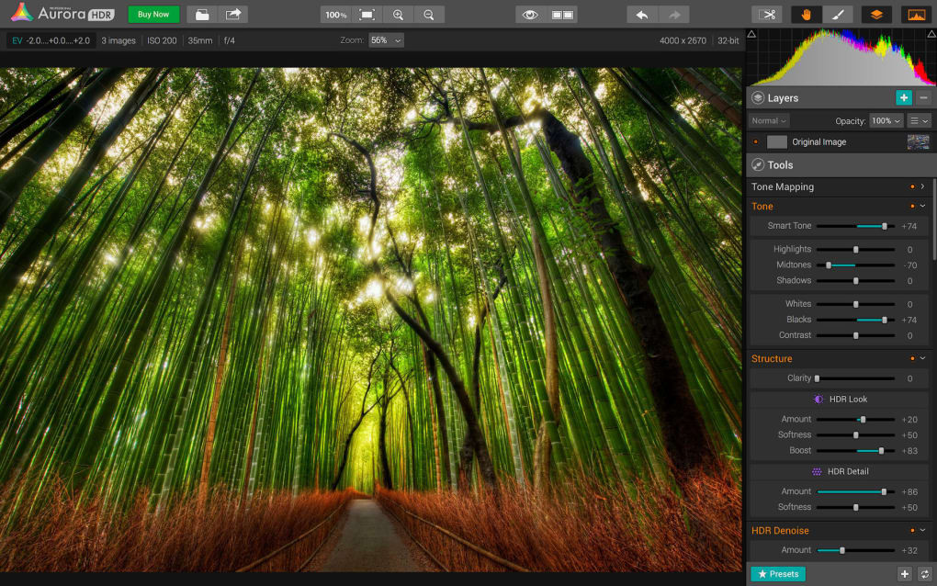Click the Original Image source thumbnail
This screenshot has height=586, width=937.
click(918, 142)
